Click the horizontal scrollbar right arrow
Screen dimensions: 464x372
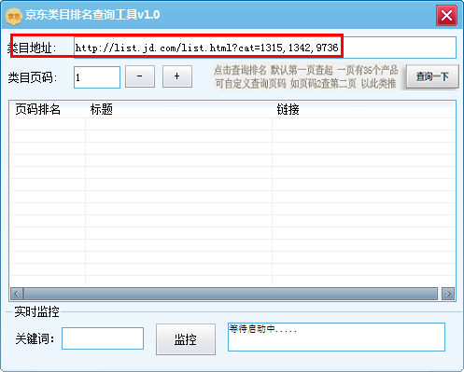tap(448, 294)
